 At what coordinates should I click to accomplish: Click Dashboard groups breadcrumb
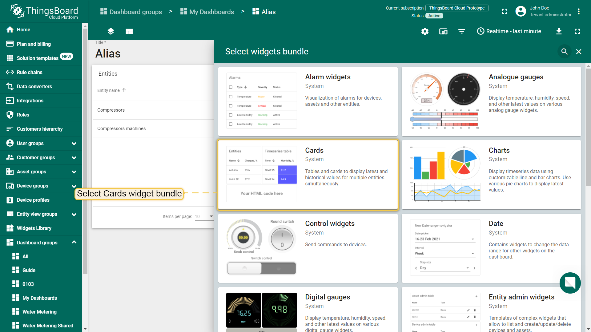131,12
